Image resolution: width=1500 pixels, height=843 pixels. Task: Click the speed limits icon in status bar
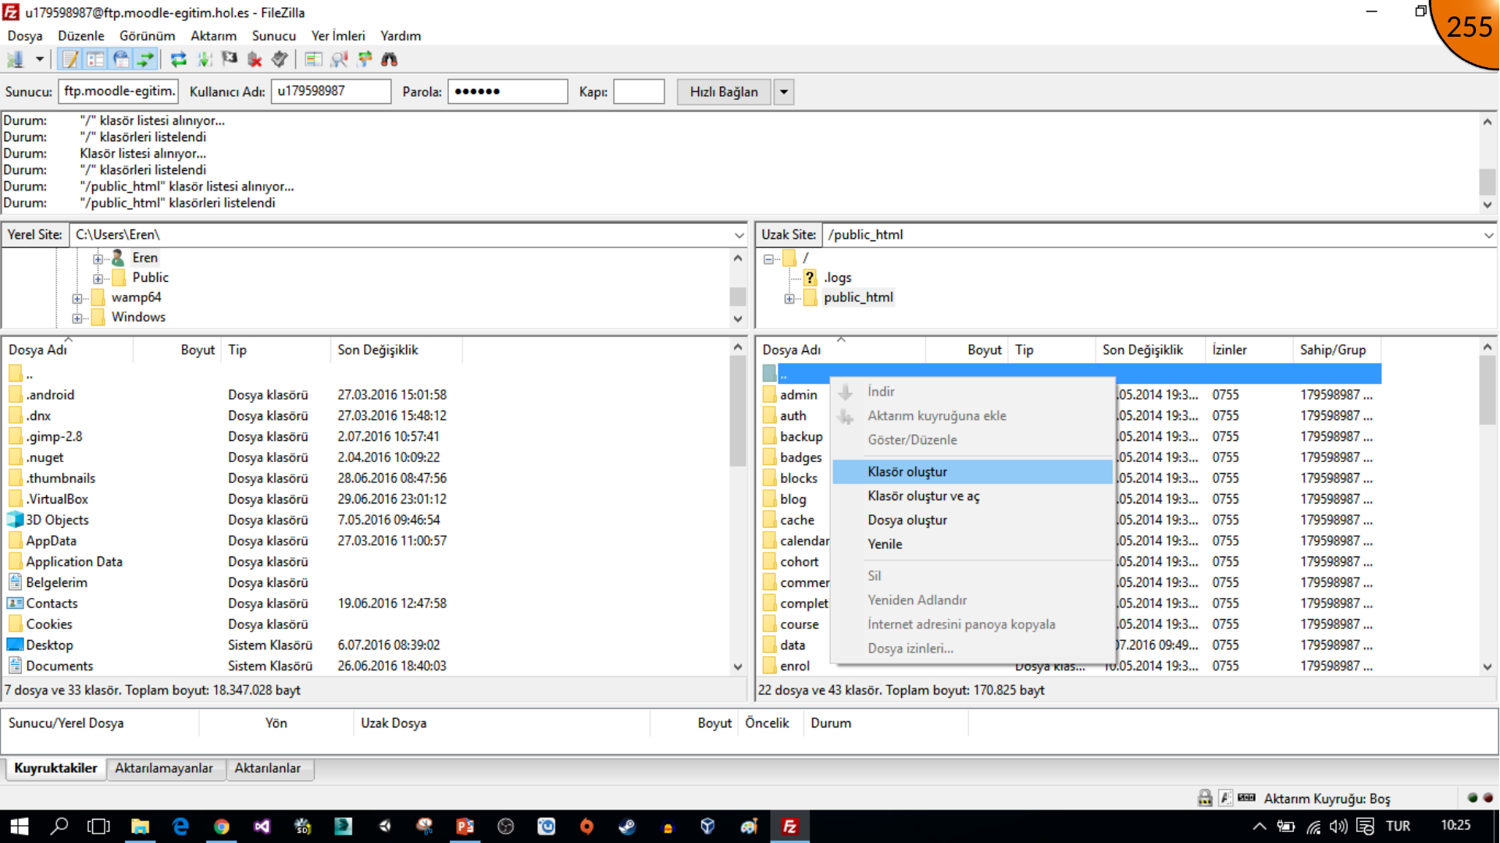[x=1247, y=798]
